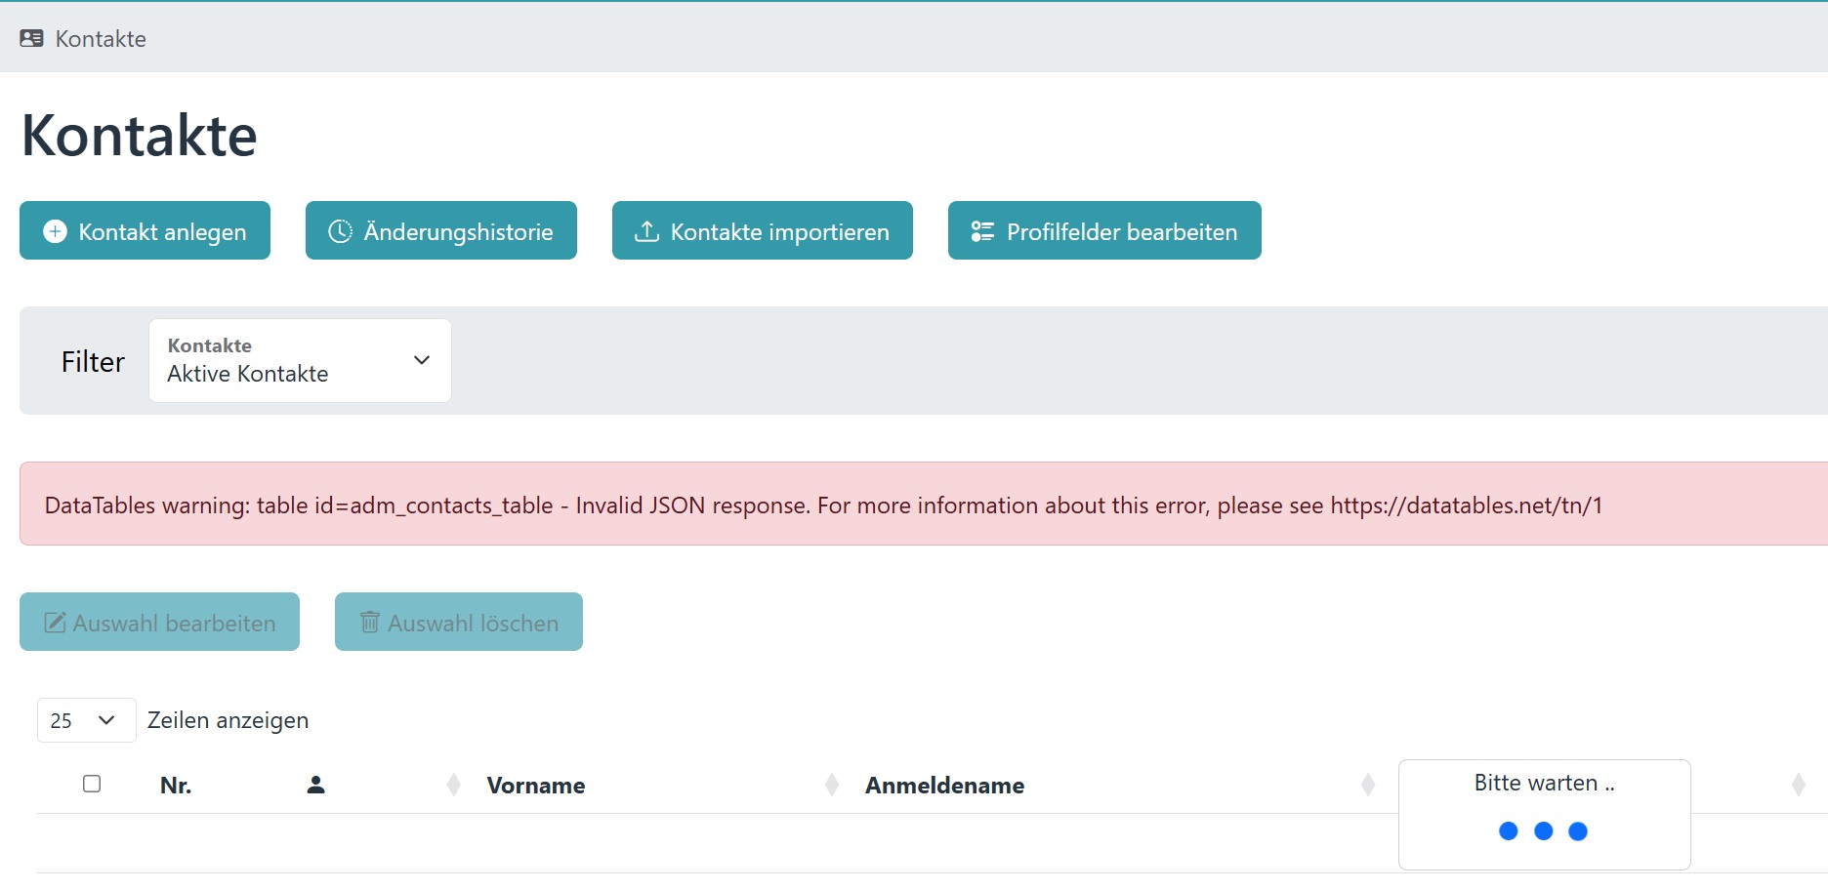The height and width of the screenshot is (890, 1828).
Task: Toggle the select-all checkbox in table header
Action: pyautogui.click(x=92, y=784)
